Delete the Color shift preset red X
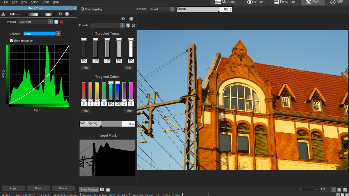 point(62,22)
